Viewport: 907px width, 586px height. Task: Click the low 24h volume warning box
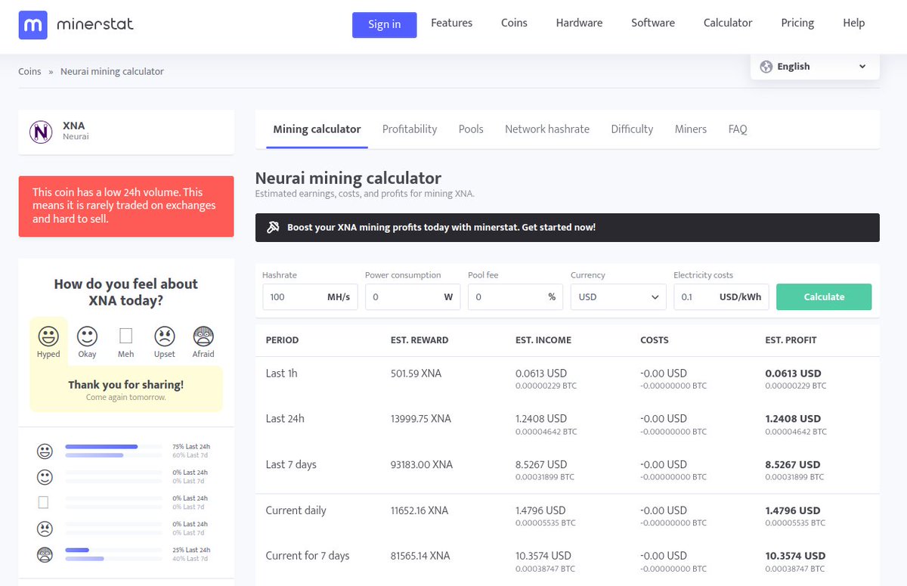tap(126, 206)
